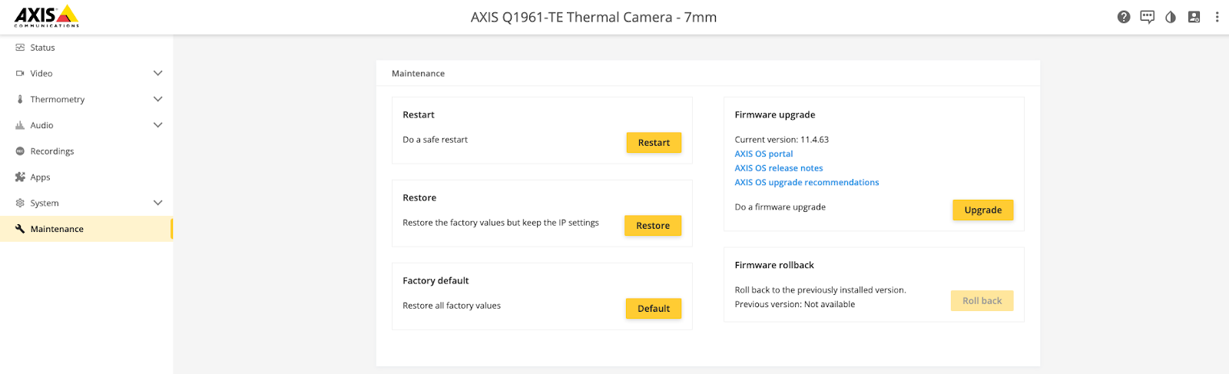Click the Apps puzzle piece icon
Screen dimensions: 1229x374
coord(20,177)
